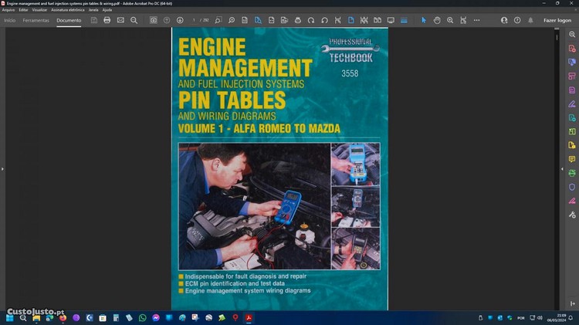Go to next page with down arrow

[x=180, y=20]
